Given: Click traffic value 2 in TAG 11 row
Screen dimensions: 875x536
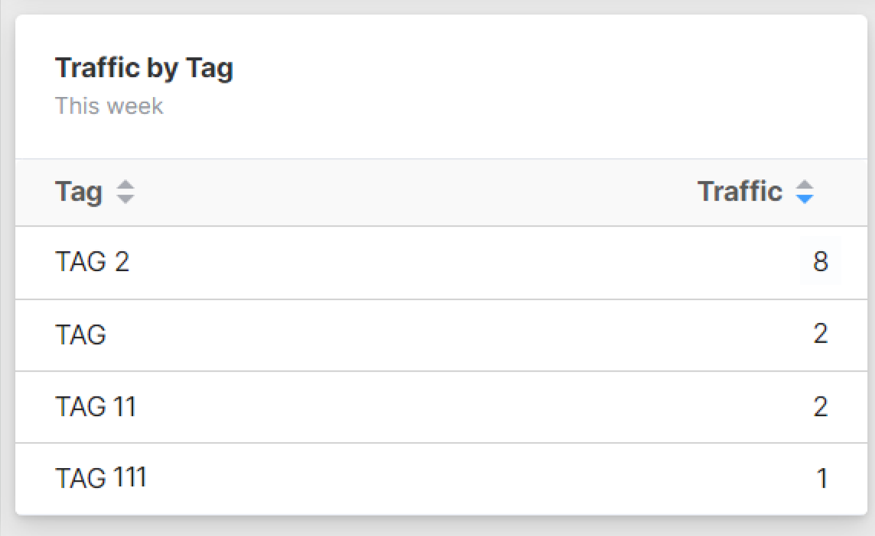Looking at the screenshot, I should [x=821, y=406].
